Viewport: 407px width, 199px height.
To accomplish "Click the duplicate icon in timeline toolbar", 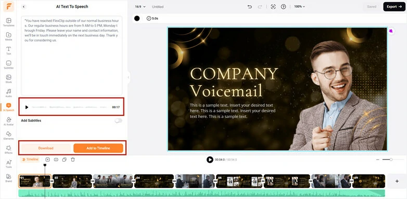I will 65,160.
